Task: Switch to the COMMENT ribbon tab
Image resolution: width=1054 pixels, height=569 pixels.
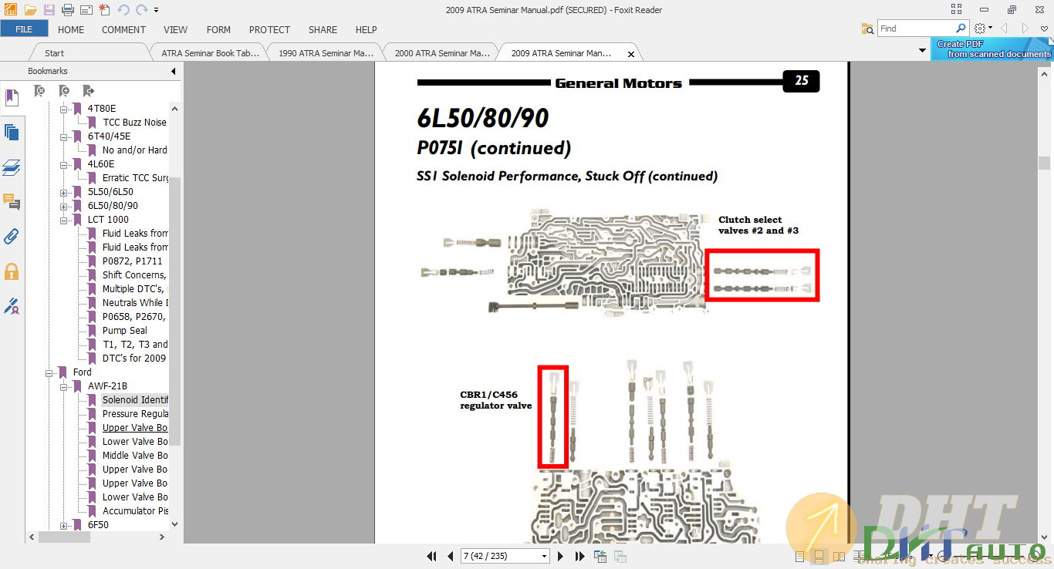Action: click(x=123, y=29)
